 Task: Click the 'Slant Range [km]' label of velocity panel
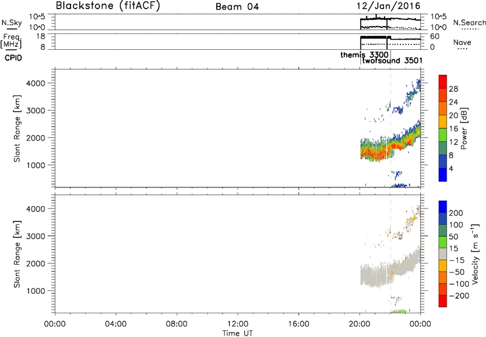tap(17, 254)
